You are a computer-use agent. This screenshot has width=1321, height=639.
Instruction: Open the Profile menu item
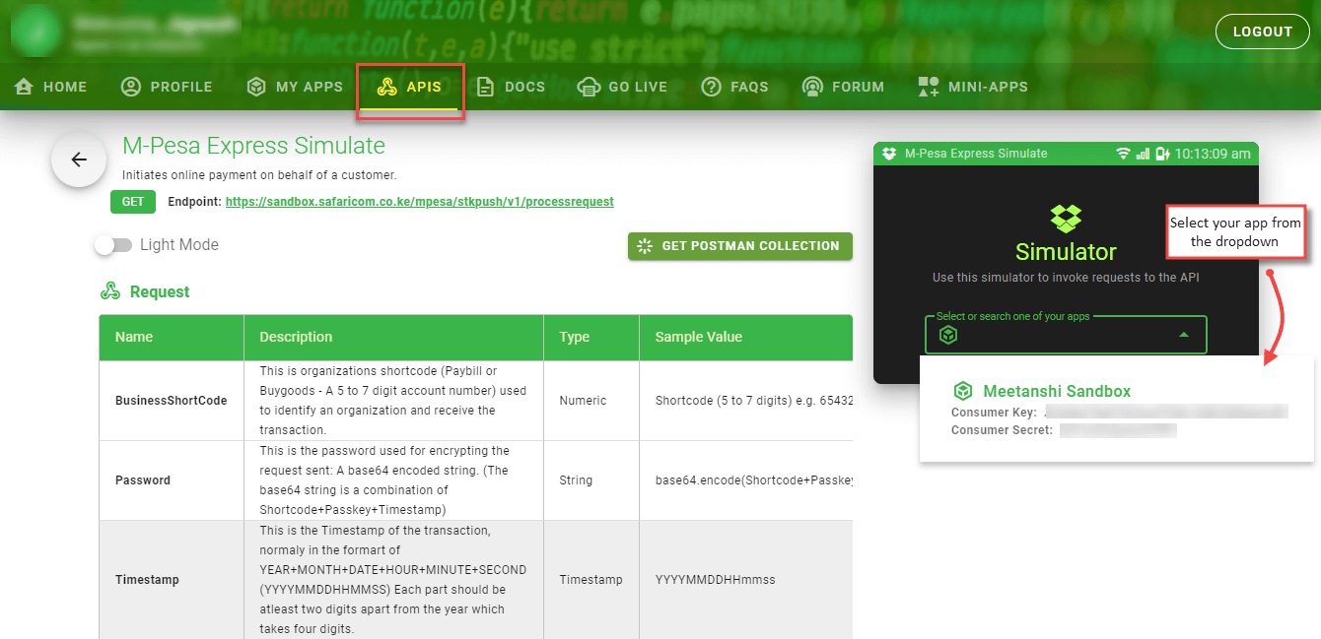point(167,87)
